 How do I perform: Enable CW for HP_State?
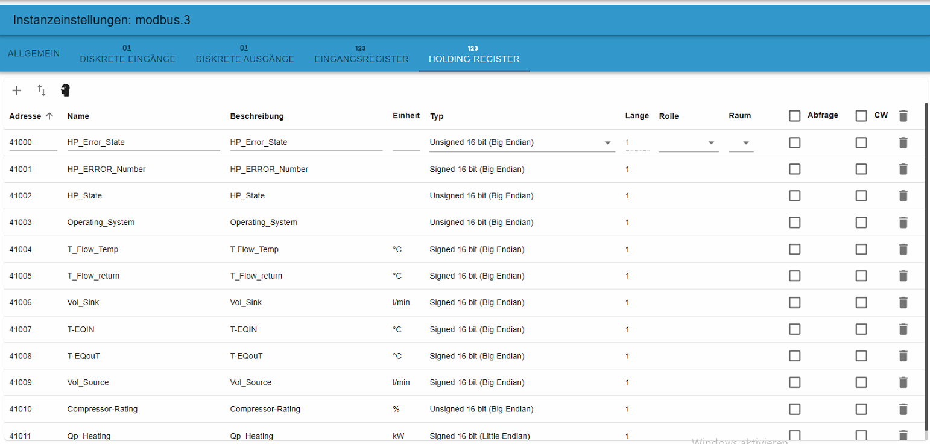(861, 195)
